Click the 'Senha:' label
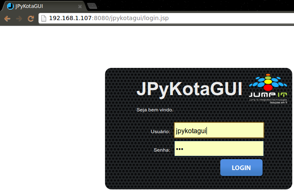The height and width of the screenshot is (191, 294). point(162,150)
